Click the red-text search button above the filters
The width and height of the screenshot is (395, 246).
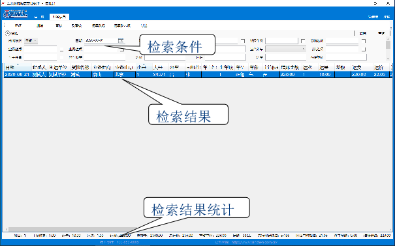[363, 33]
